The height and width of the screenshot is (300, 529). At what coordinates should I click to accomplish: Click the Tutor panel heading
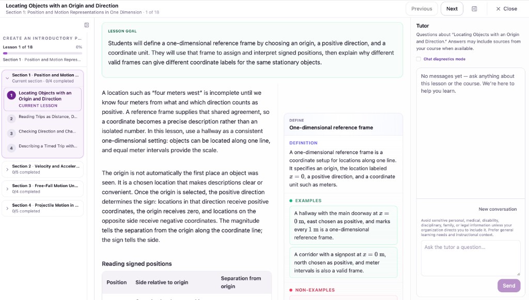tap(423, 26)
